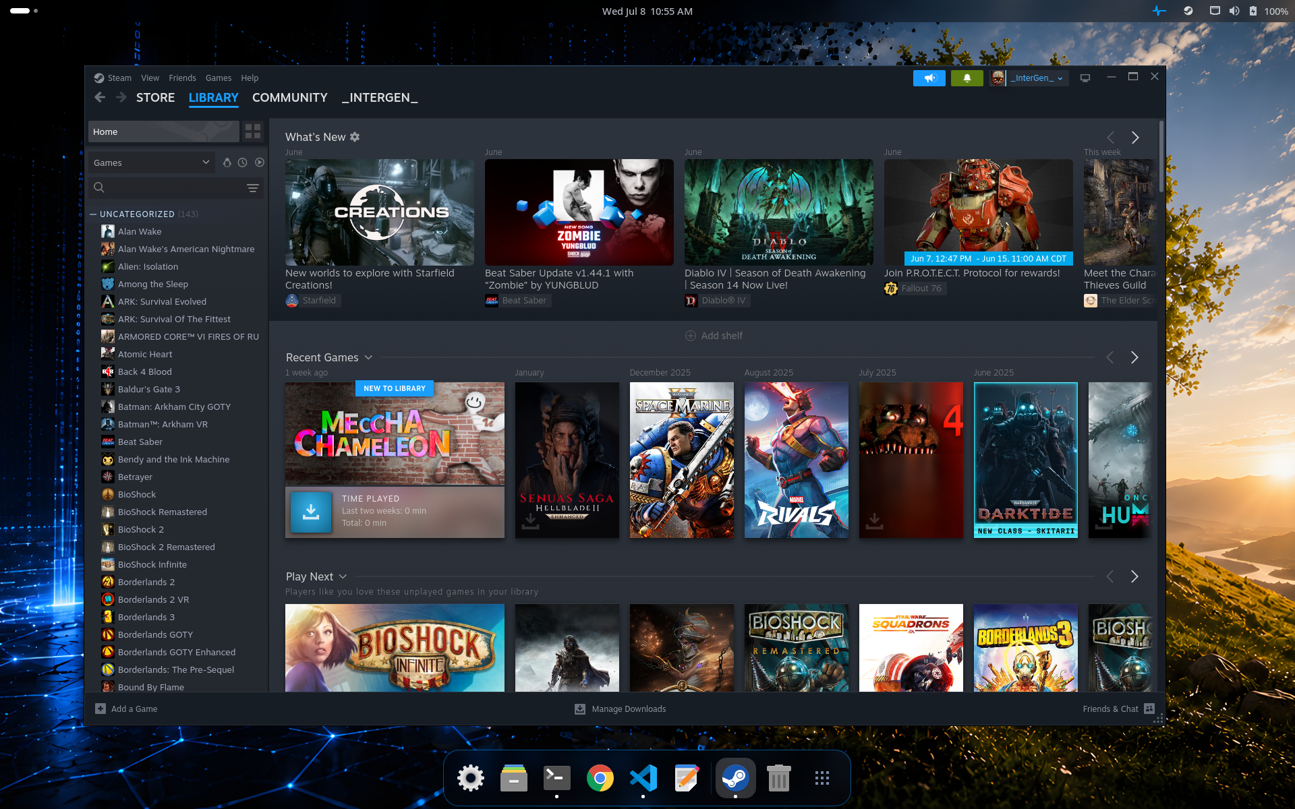Viewport: 1295px width, 809px height.
Task: Show next Play Next items
Action: pos(1134,576)
